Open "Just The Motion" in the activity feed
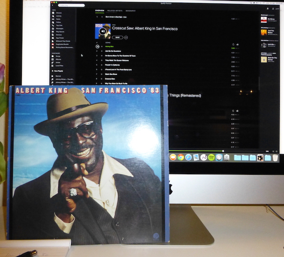The height and width of the screenshot is (257, 284). coord(271,32)
